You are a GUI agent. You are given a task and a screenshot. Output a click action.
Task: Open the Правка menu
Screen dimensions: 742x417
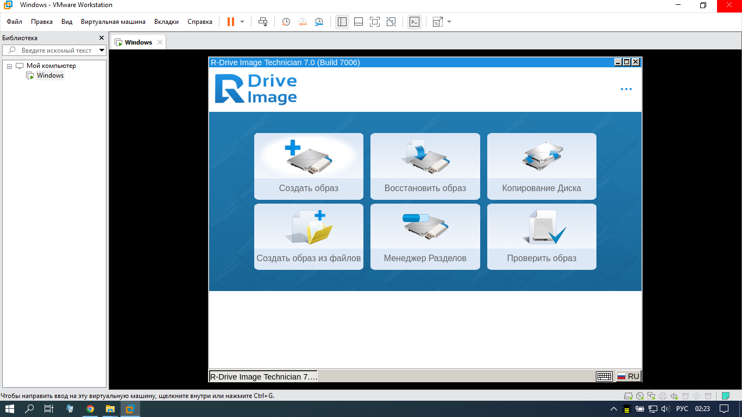click(x=42, y=22)
